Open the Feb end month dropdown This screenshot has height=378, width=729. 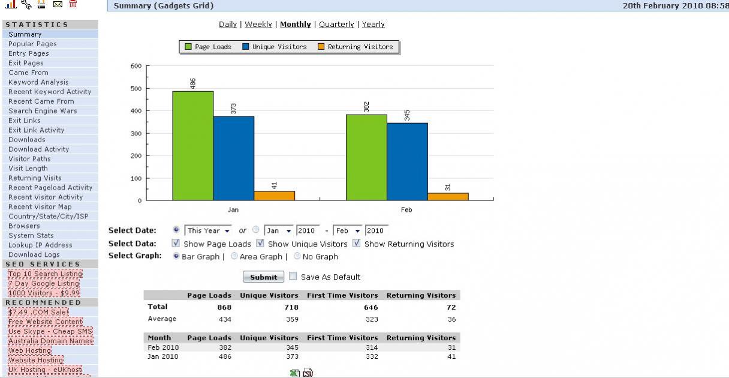tap(348, 230)
